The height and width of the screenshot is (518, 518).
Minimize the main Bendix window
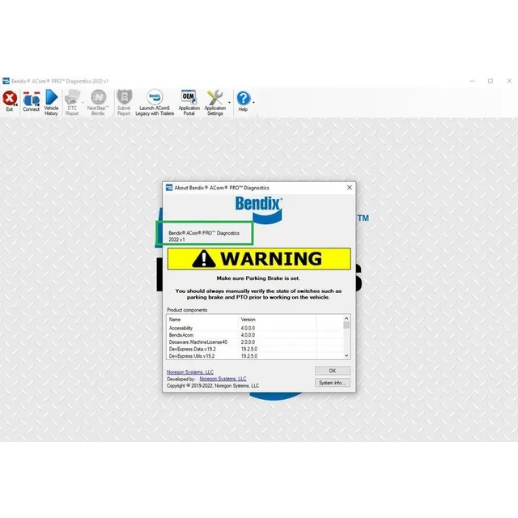point(472,81)
